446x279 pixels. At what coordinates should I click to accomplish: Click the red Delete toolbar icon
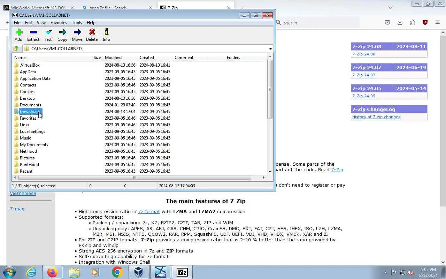(92, 32)
